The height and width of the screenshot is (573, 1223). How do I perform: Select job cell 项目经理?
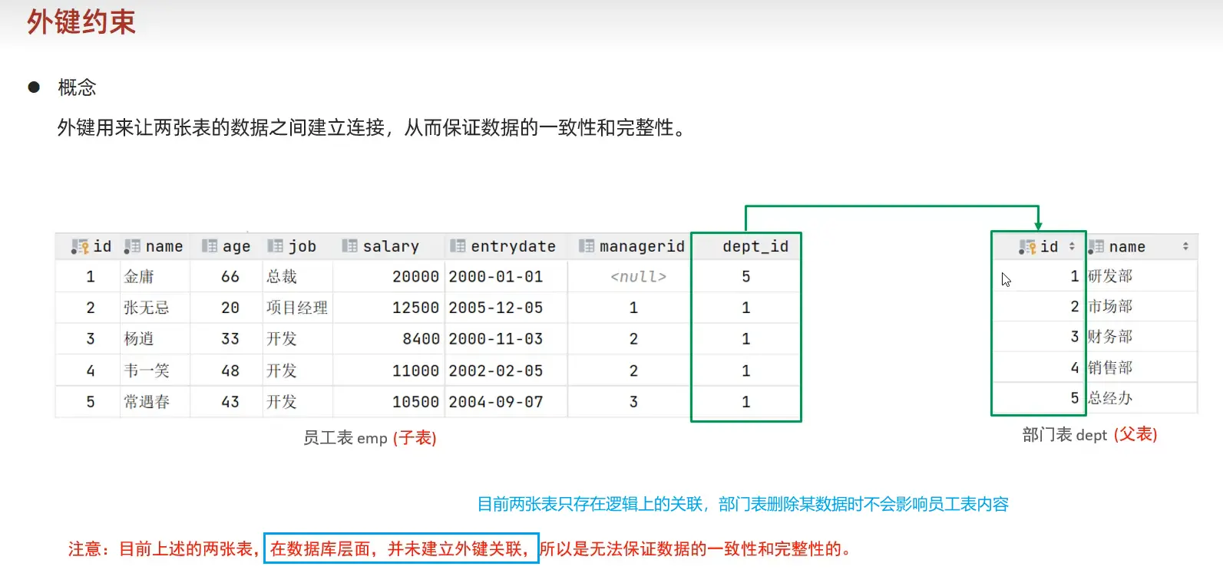click(x=297, y=308)
